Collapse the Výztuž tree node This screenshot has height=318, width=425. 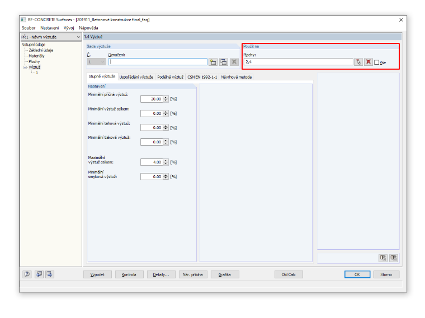point(25,68)
